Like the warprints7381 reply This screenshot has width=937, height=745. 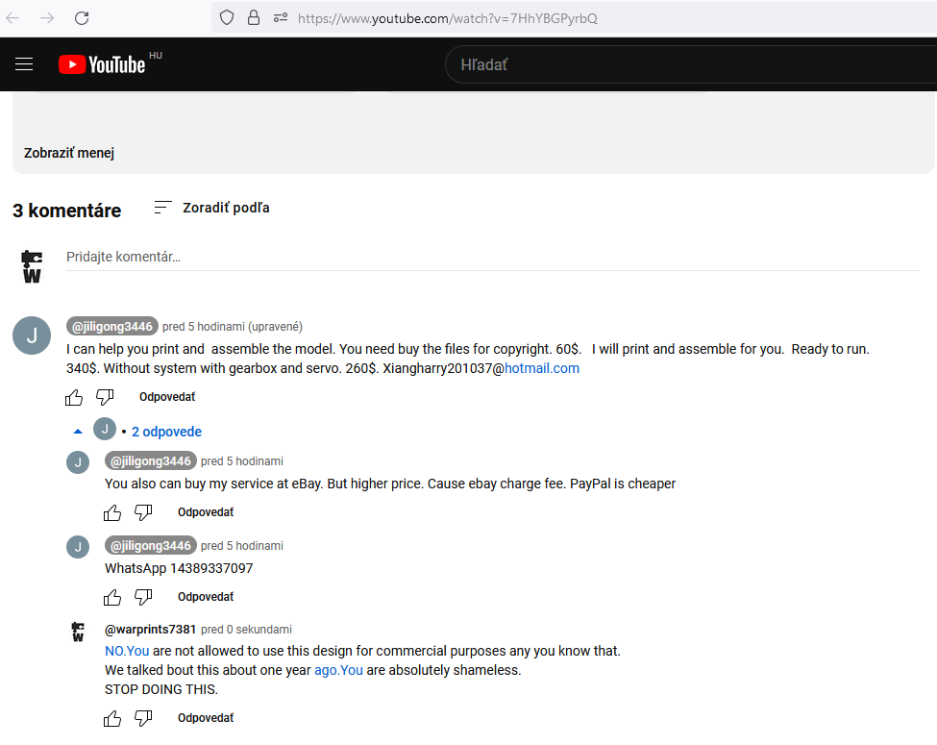112,718
